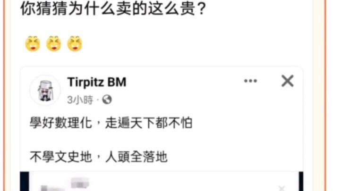Click the phrase 不學文史地
340x191 pixels.
click(x=61, y=157)
